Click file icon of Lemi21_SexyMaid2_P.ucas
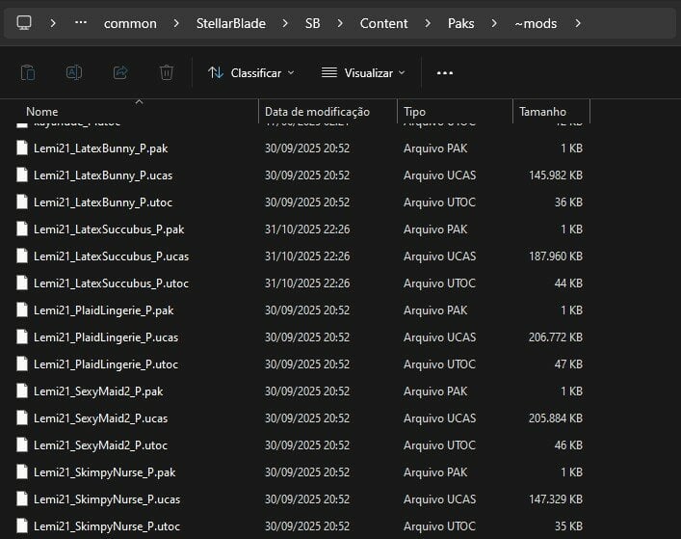 (22, 418)
